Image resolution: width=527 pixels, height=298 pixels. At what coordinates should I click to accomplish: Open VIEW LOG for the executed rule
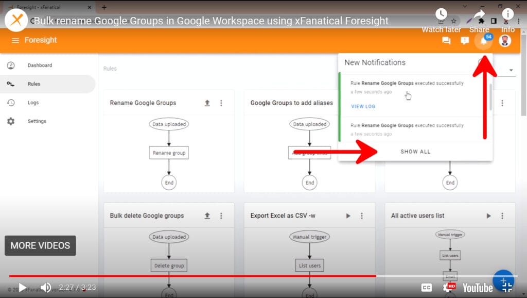[362, 106]
